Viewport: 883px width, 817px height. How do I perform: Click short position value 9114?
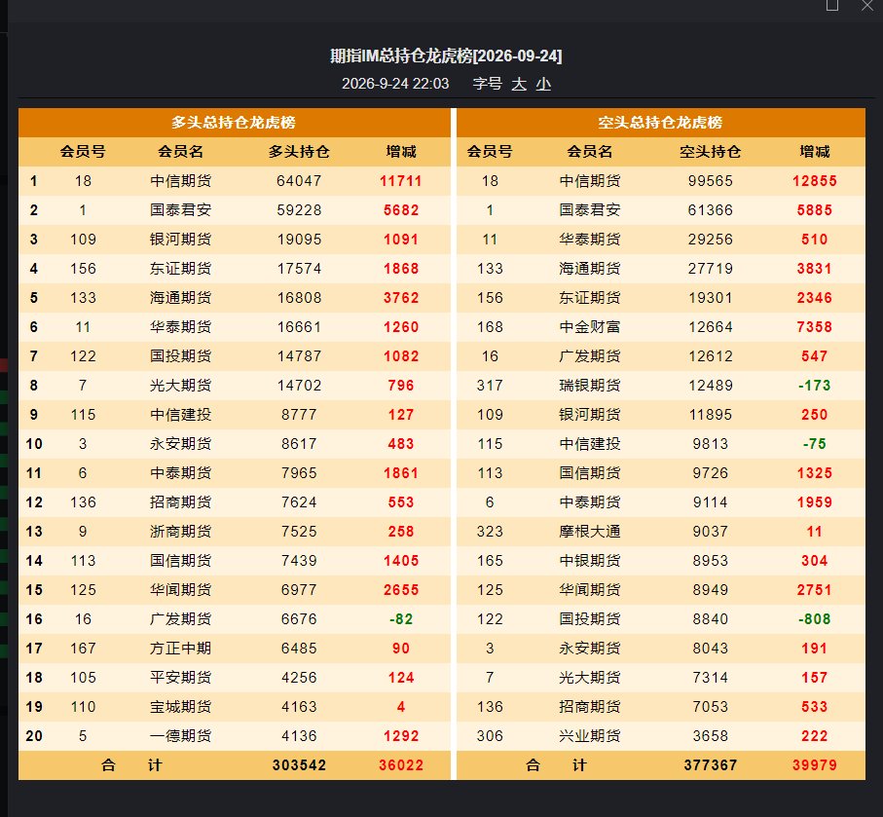tap(710, 502)
